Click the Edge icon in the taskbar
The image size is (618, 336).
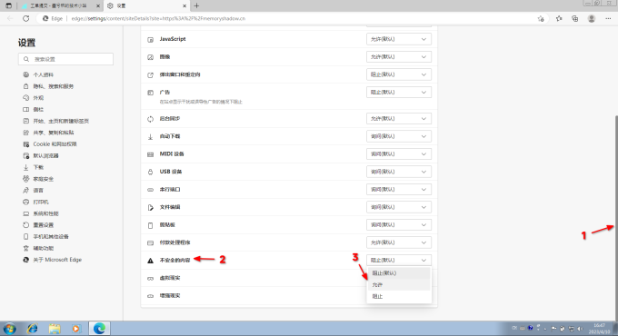pyautogui.click(x=99, y=328)
